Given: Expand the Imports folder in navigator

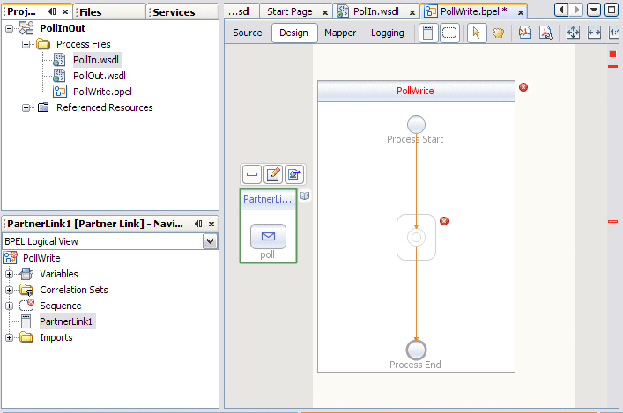Looking at the screenshot, I should point(9,337).
